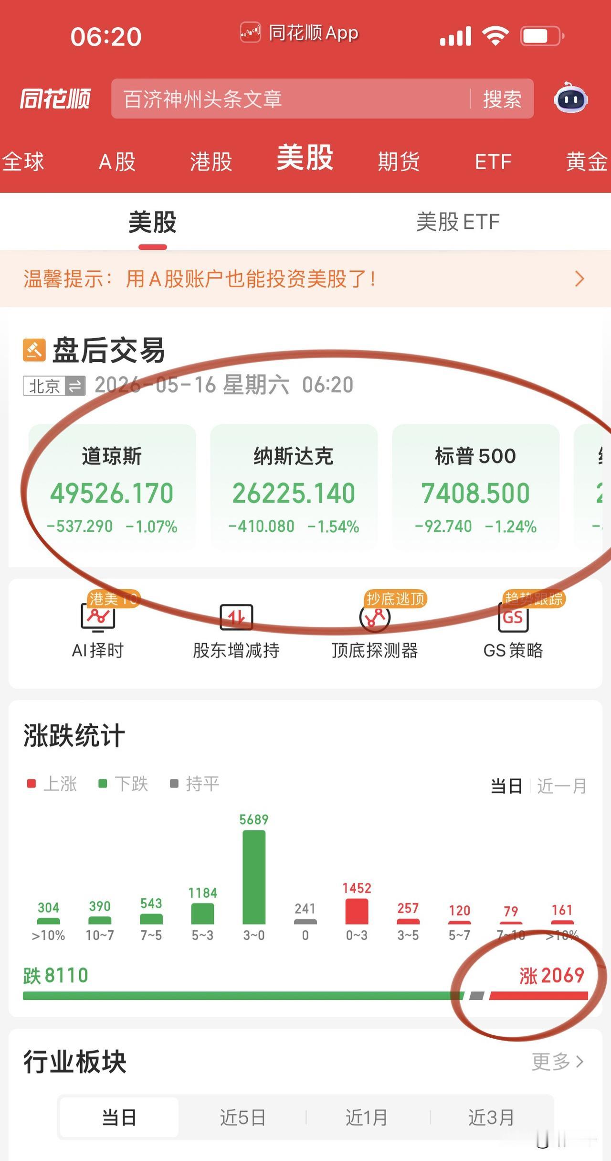Open the AI择时 tool

(98, 631)
